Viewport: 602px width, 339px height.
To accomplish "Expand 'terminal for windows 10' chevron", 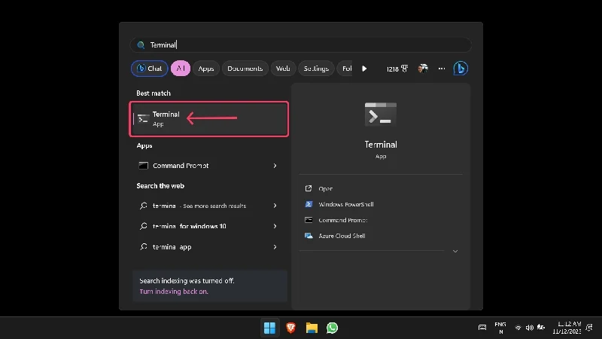I will pos(275,226).
